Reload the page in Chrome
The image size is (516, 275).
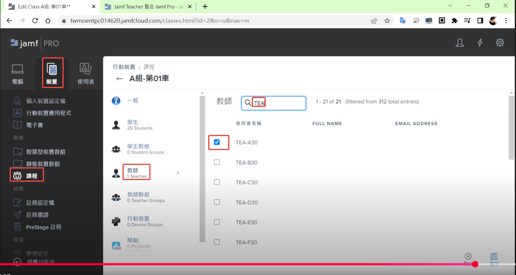(x=35, y=20)
